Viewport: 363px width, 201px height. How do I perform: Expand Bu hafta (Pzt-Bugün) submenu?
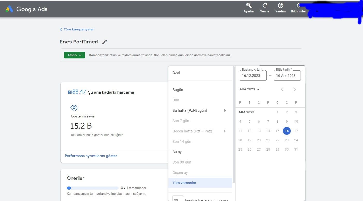225,110
